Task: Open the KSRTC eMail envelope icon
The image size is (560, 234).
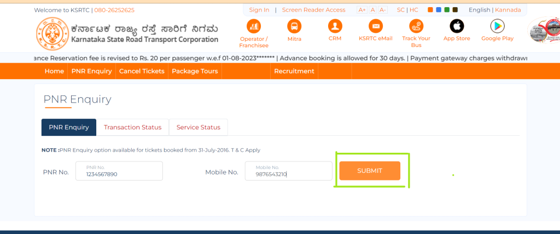Action: point(375,26)
